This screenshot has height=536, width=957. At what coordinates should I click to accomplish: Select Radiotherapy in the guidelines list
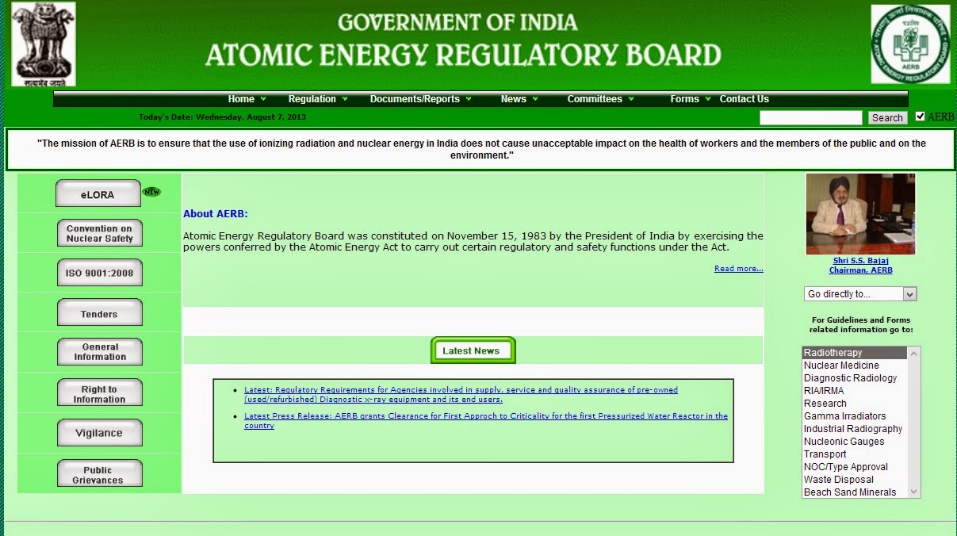click(855, 353)
